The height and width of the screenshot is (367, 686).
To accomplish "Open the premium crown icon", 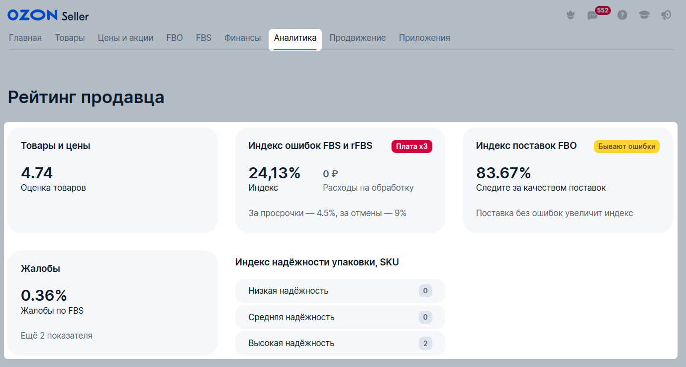I will click(x=571, y=15).
